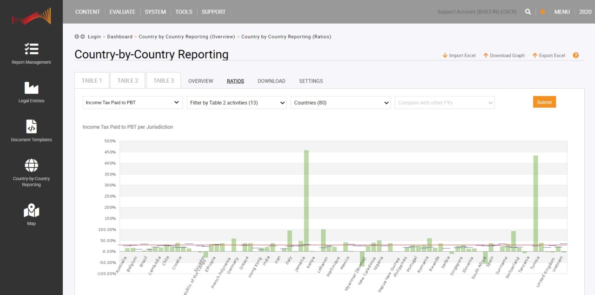
Task: Click the Country-by-Country Reporting globe icon
Action: (x=31, y=165)
